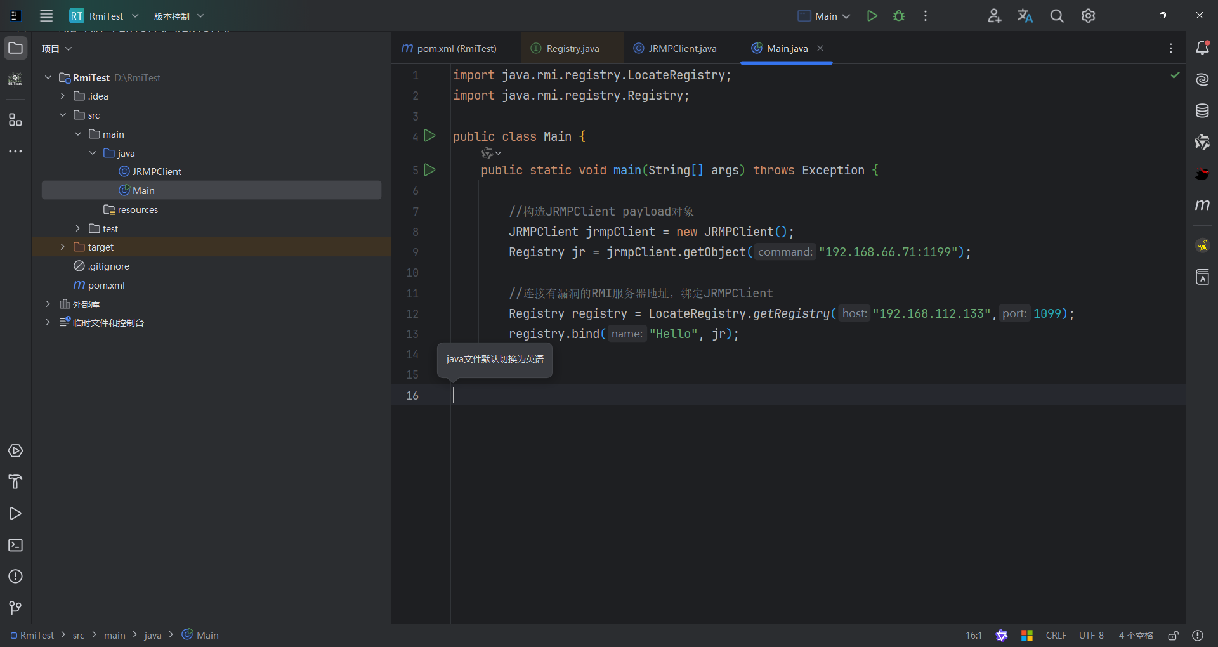Click the "192.168.112.133" host string
This screenshot has width=1218, height=647.
tap(931, 314)
